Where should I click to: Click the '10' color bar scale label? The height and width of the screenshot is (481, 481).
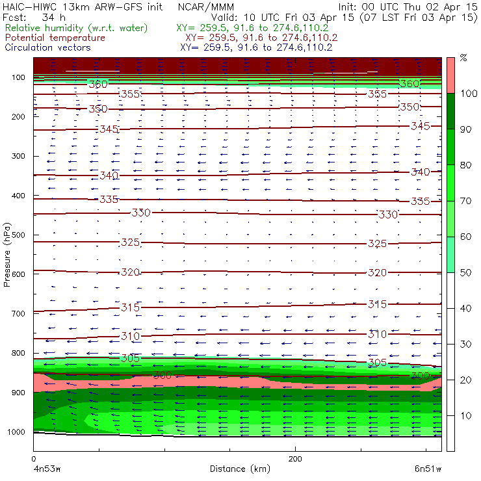click(465, 416)
